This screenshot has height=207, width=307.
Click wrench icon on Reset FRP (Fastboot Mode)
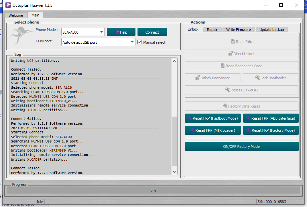(189, 118)
